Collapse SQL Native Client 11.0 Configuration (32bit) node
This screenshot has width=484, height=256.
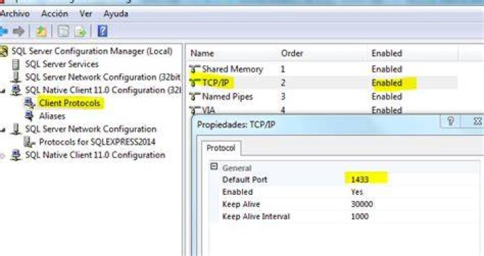tap(3, 91)
